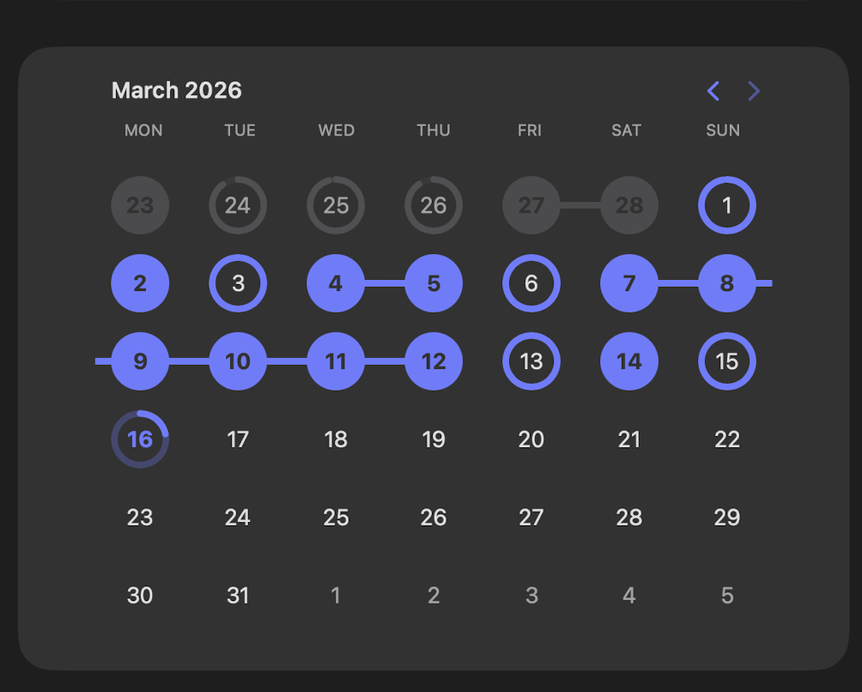Select the grayed February 23 day
Image resolution: width=862 pixels, height=692 pixels.
(x=140, y=206)
